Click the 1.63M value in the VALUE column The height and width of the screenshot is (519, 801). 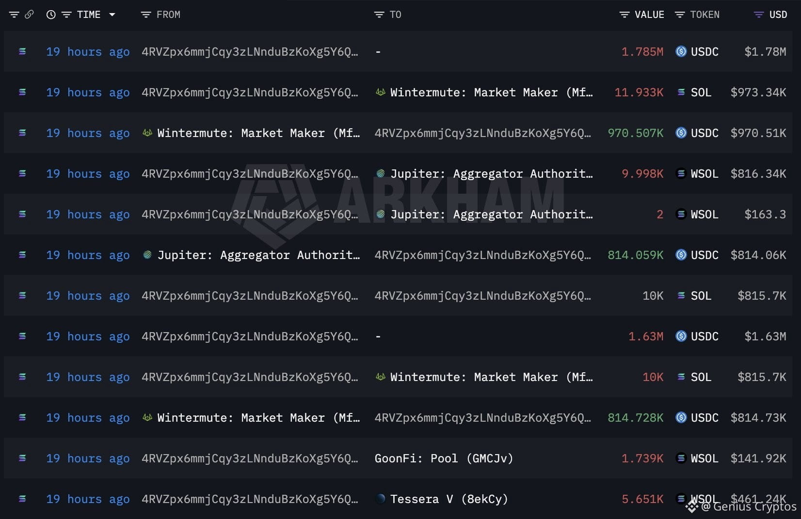point(646,336)
